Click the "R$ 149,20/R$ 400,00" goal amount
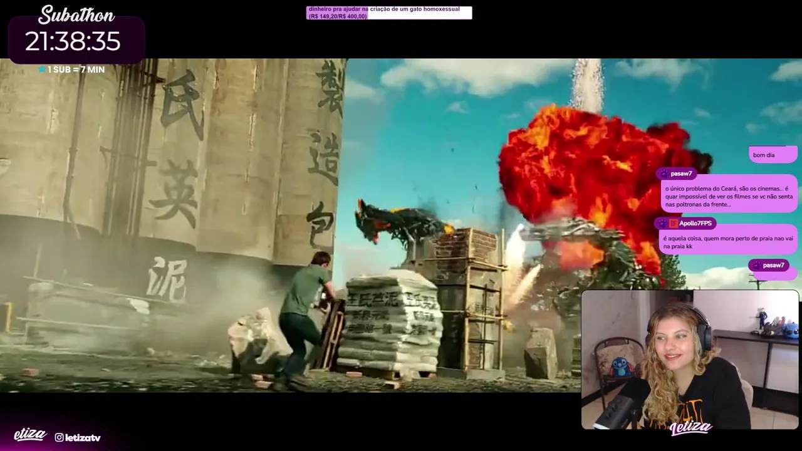This screenshot has width=802, height=451. coord(338,16)
